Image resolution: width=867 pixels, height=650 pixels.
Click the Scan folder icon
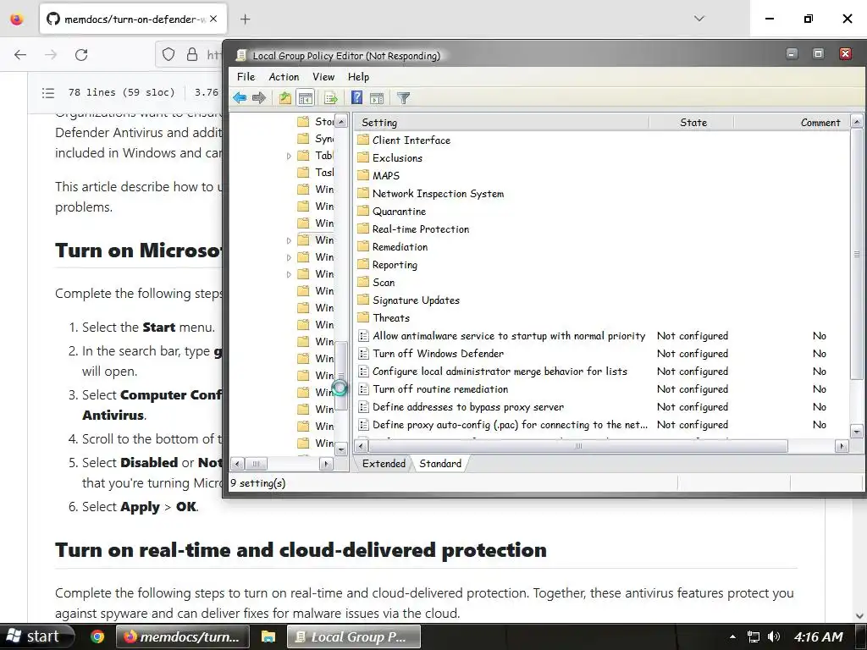[362, 282]
